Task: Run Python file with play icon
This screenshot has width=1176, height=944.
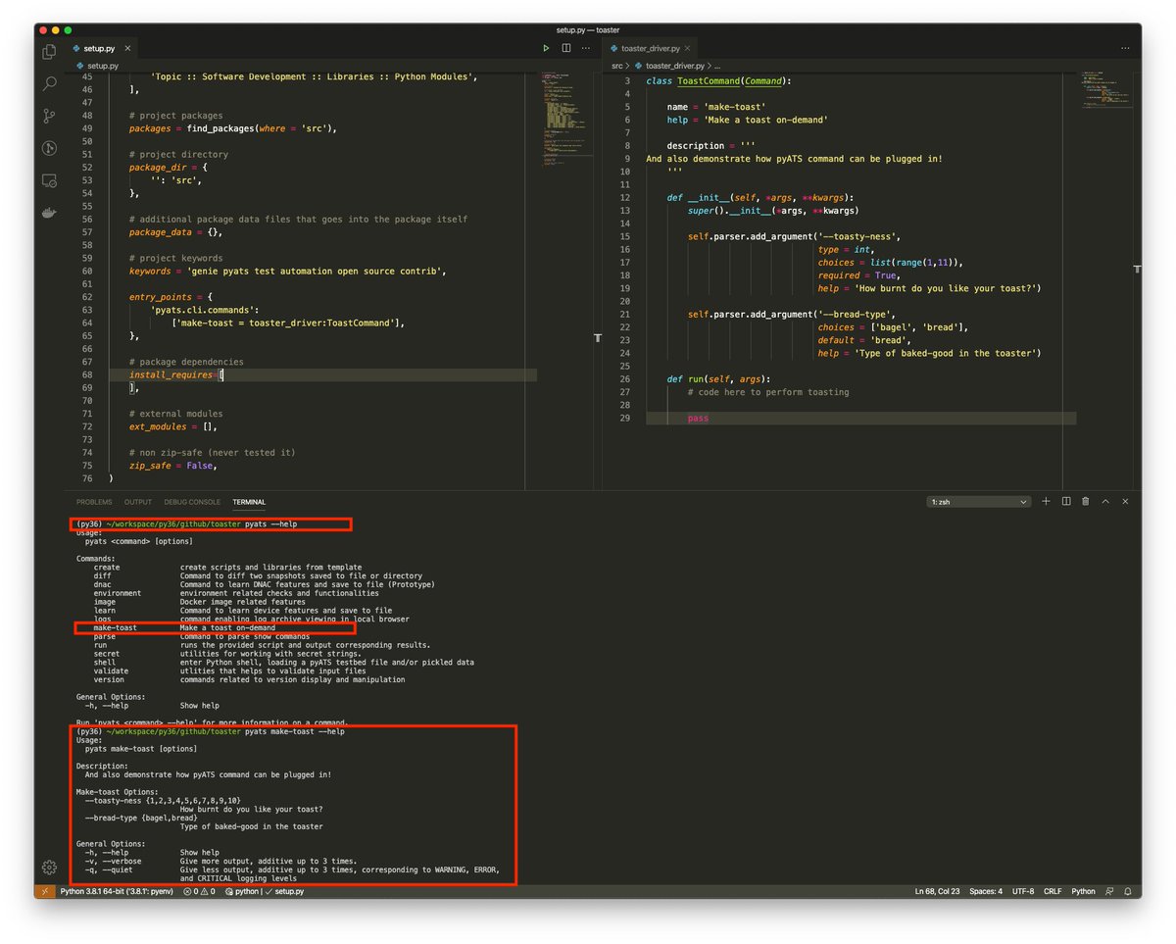Action: (x=547, y=48)
